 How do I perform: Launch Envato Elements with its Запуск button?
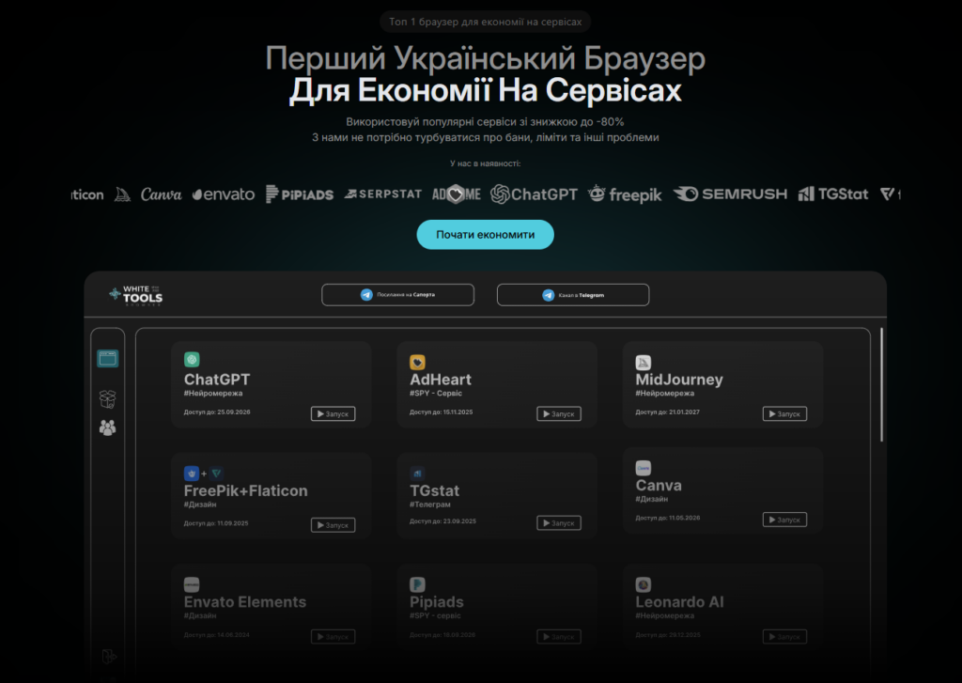(x=334, y=636)
